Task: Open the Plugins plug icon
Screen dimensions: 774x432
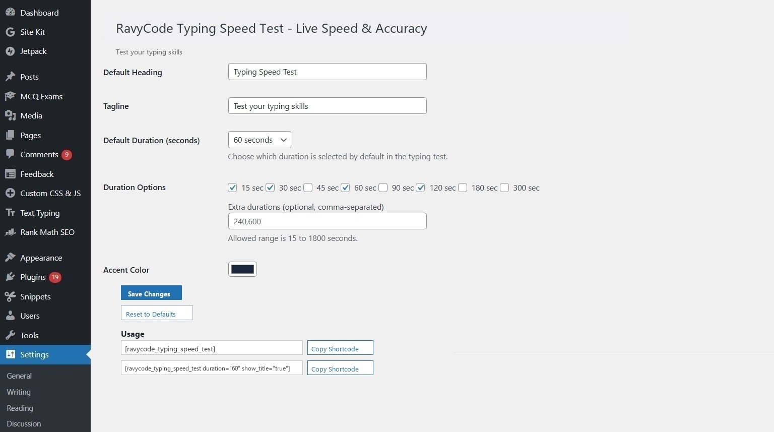Action: pyautogui.click(x=10, y=277)
